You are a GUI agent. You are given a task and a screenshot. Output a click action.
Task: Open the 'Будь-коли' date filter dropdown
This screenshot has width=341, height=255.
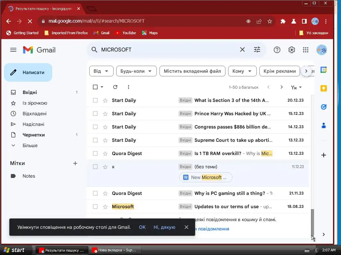pyautogui.click(x=136, y=71)
